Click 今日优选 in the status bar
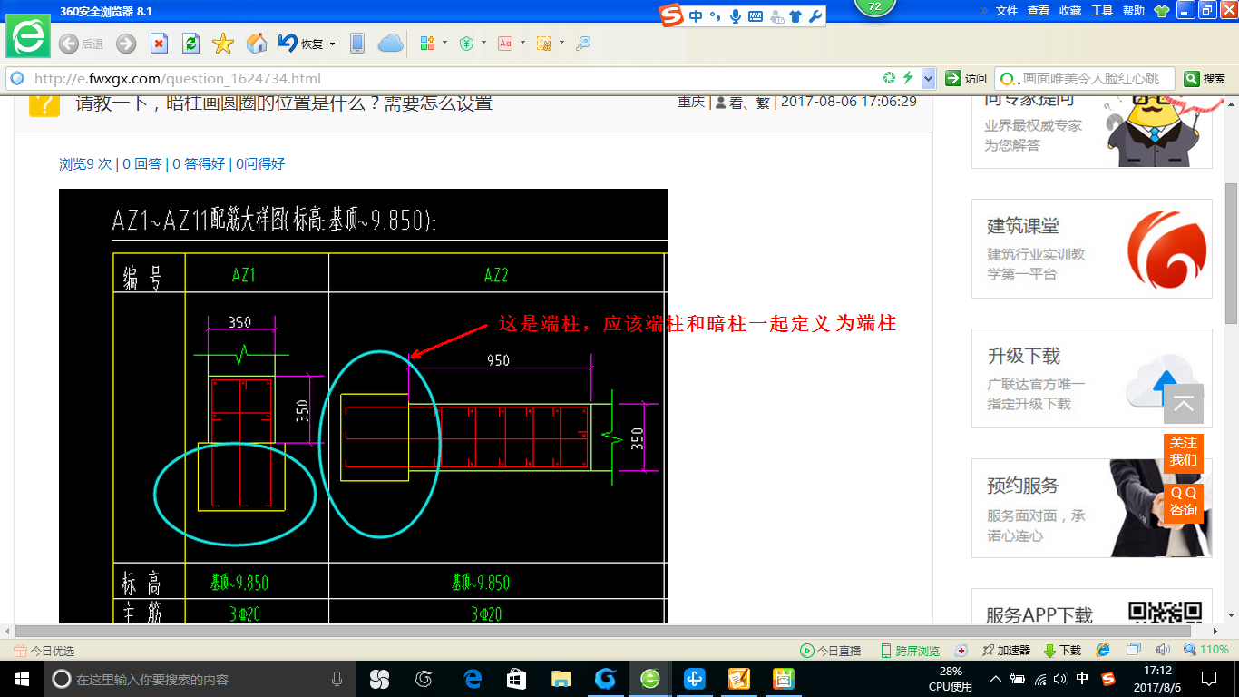Viewport: 1239px width, 697px height. coord(44,651)
